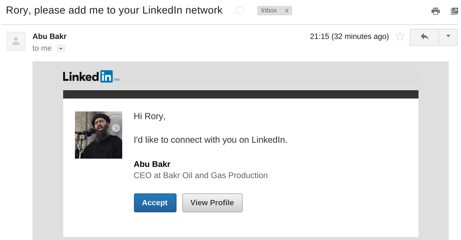Screen dimensions: 461x240
Task: Open the email in a new window
Action: [x=454, y=11]
